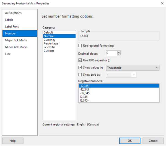Image resolution: width=166 pixels, height=146 pixels.
Task: Enable Use regional formatting checkbox
Action: pos(81,46)
